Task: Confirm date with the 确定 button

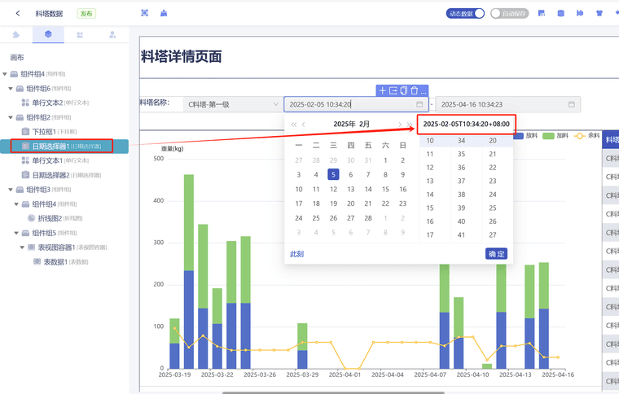Action: (x=496, y=254)
